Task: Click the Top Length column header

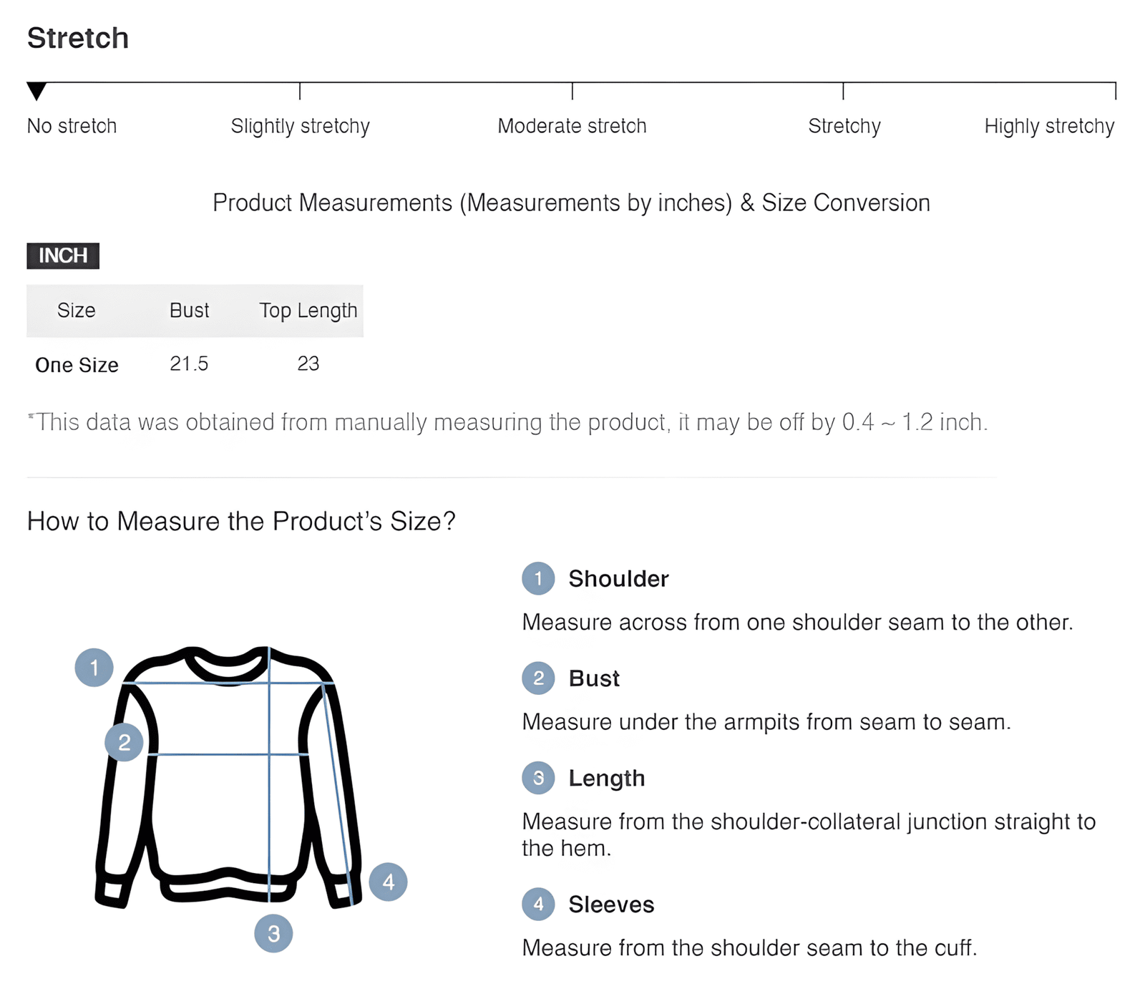Action: (x=308, y=311)
